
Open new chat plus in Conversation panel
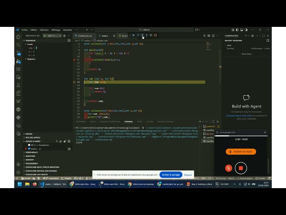tap(246, 36)
